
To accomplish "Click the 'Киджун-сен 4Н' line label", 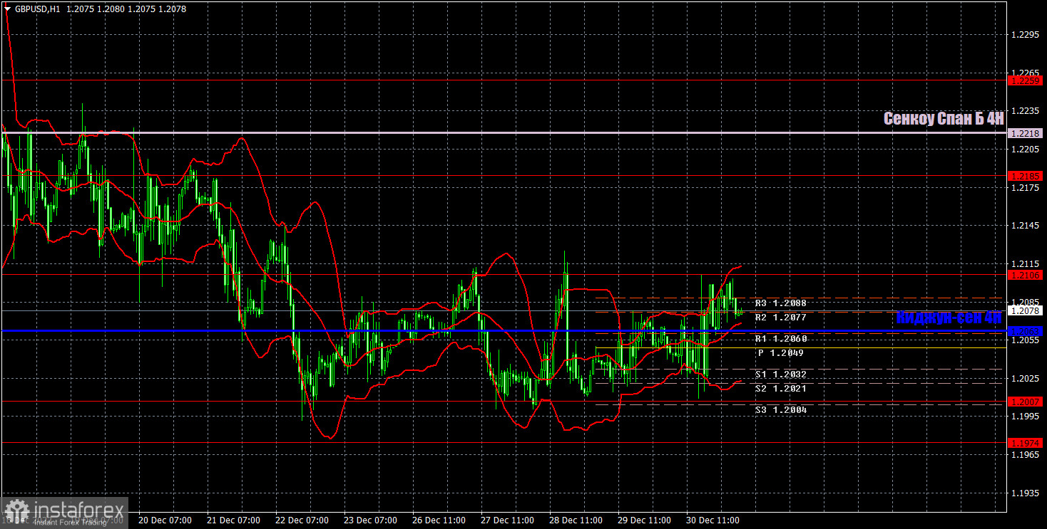I will (949, 318).
